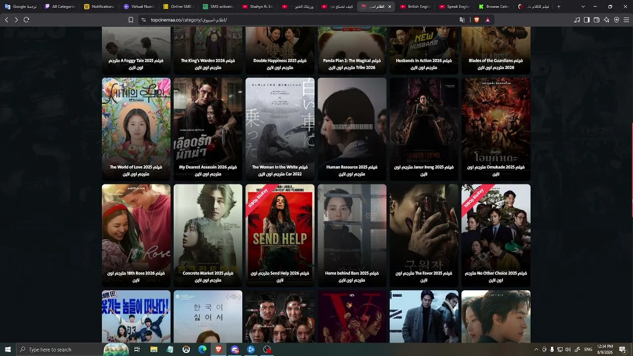Click Blades of the Guardians 2026 link
Screen dimensions: 633x356
point(496,64)
